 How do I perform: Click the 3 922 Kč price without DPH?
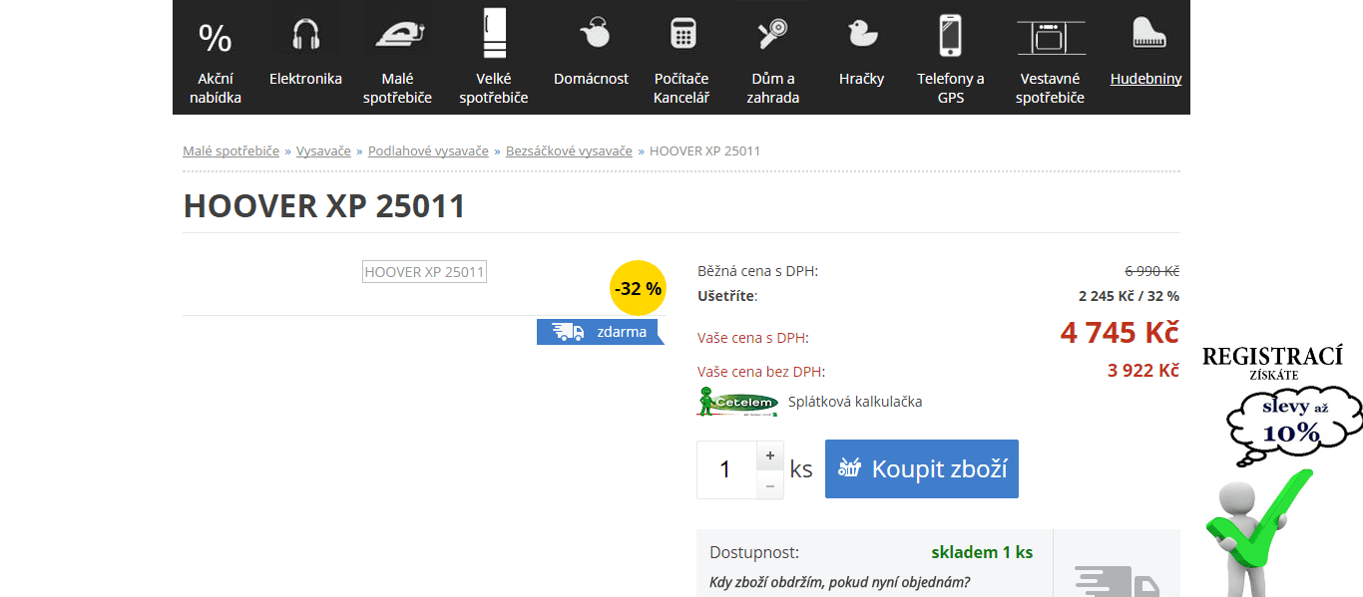coord(1143,371)
